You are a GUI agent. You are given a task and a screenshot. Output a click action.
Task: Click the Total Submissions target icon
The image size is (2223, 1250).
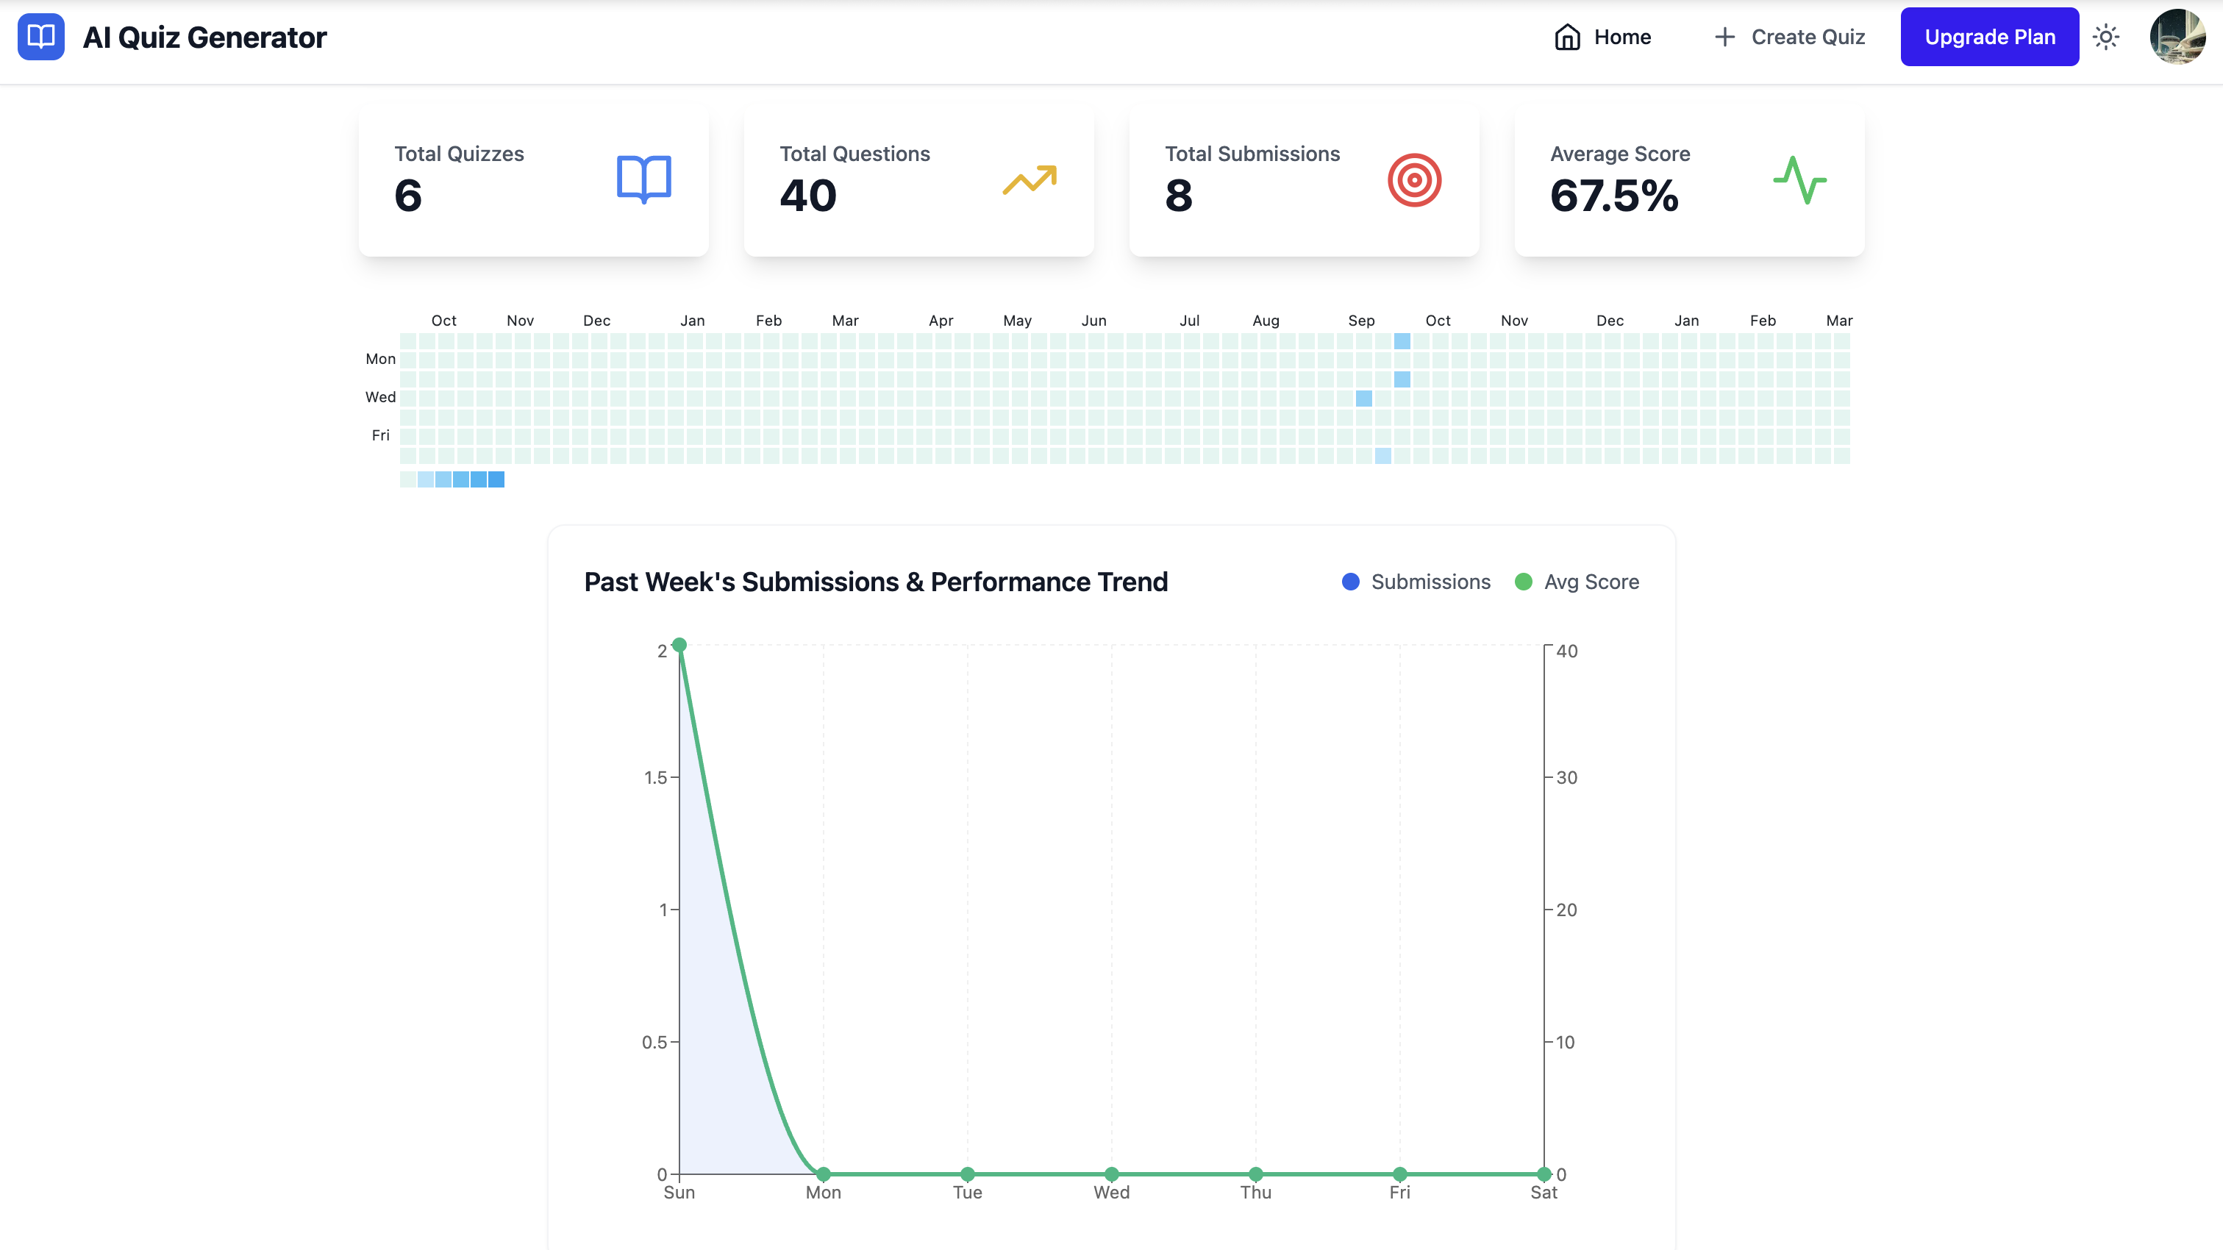coord(1413,179)
